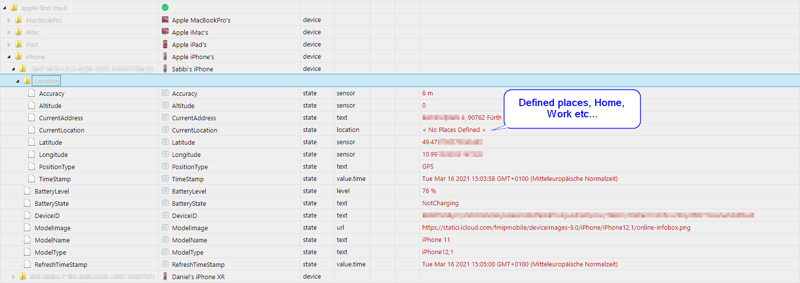The width and height of the screenshot is (800, 283).
Task: Click the Sabbi's iPhone device icon
Action: (165, 68)
